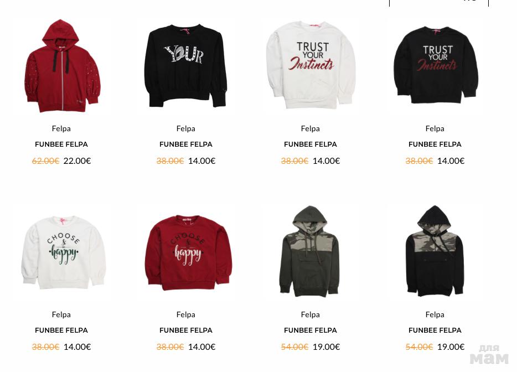The height and width of the screenshot is (372, 517).
Task: Click the crossed-out 62.00€ original price
Action: click(x=45, y=161)
